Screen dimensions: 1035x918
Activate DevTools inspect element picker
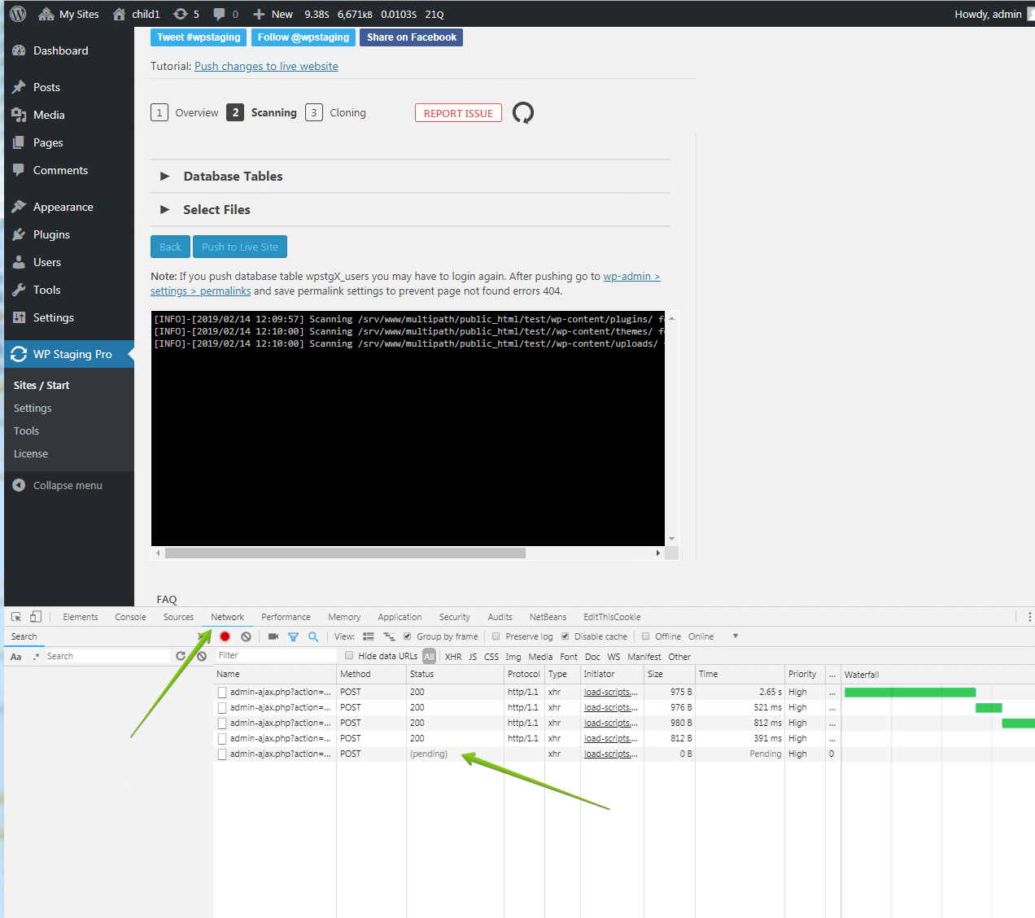pyautogui.click(x=16, y=617)
